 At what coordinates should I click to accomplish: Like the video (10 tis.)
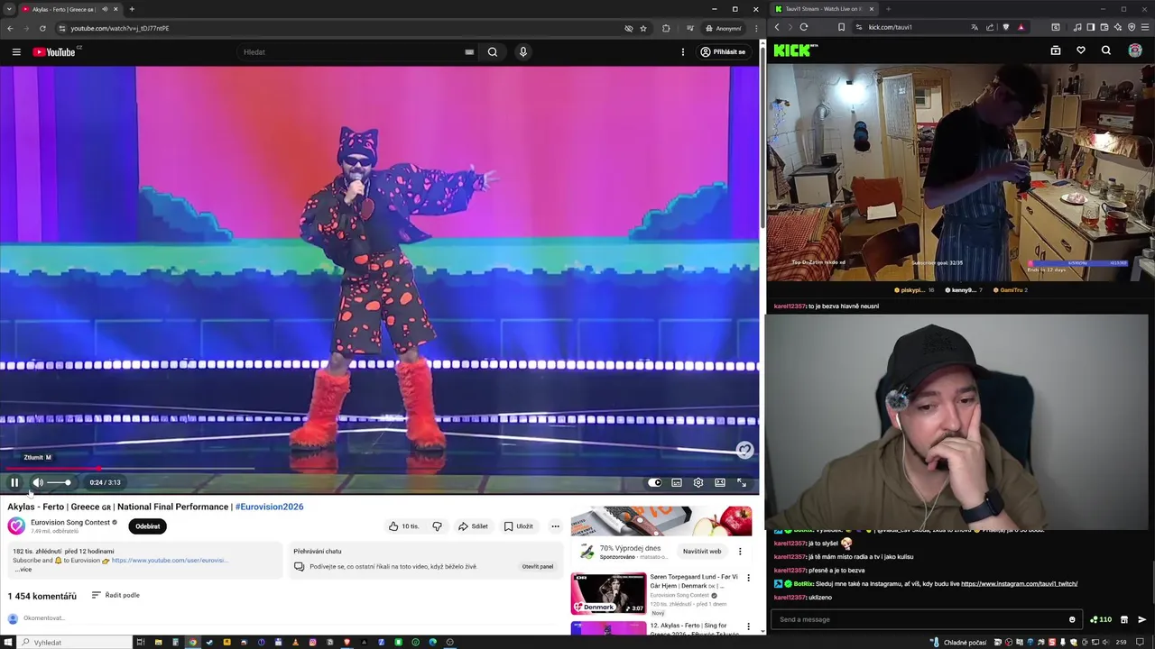point(404,526)
